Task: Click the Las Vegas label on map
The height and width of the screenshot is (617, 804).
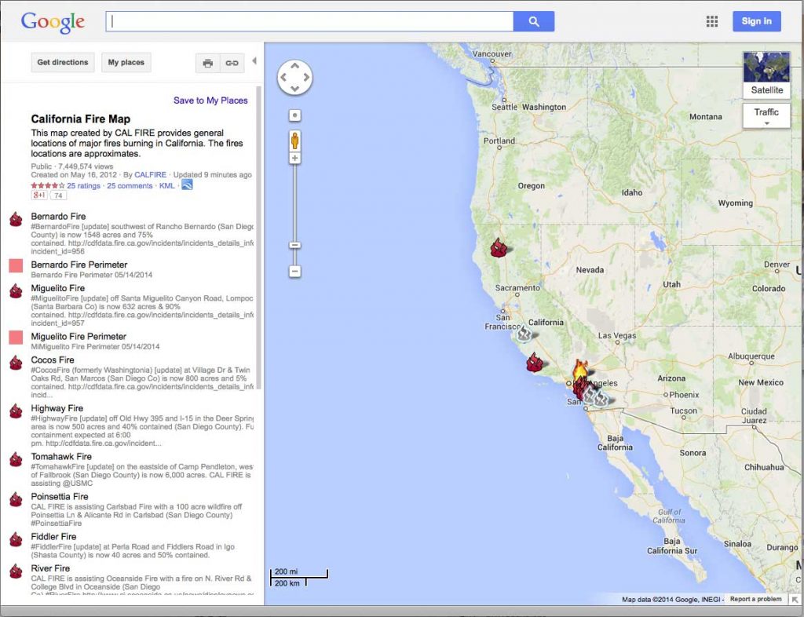Action: pos(617,335)
